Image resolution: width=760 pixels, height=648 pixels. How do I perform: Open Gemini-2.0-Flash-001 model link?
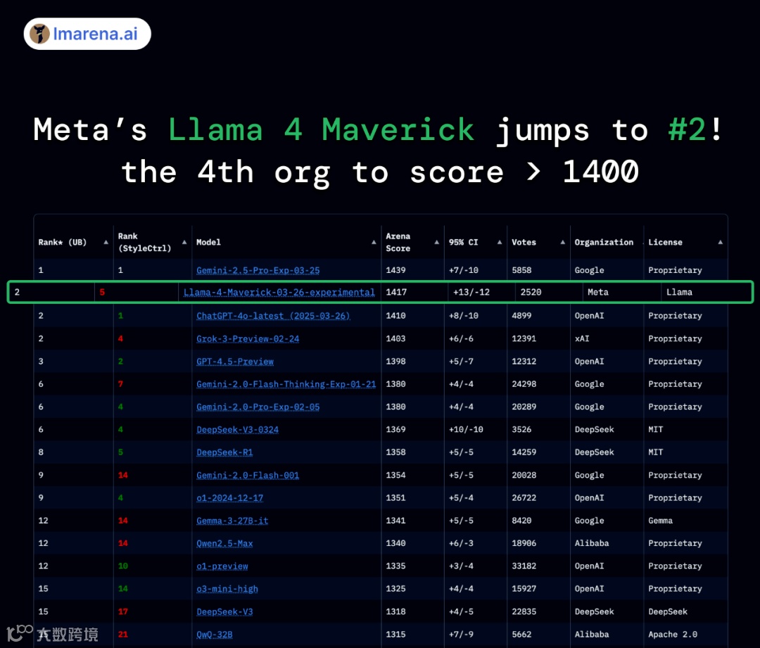coord(248,476)
